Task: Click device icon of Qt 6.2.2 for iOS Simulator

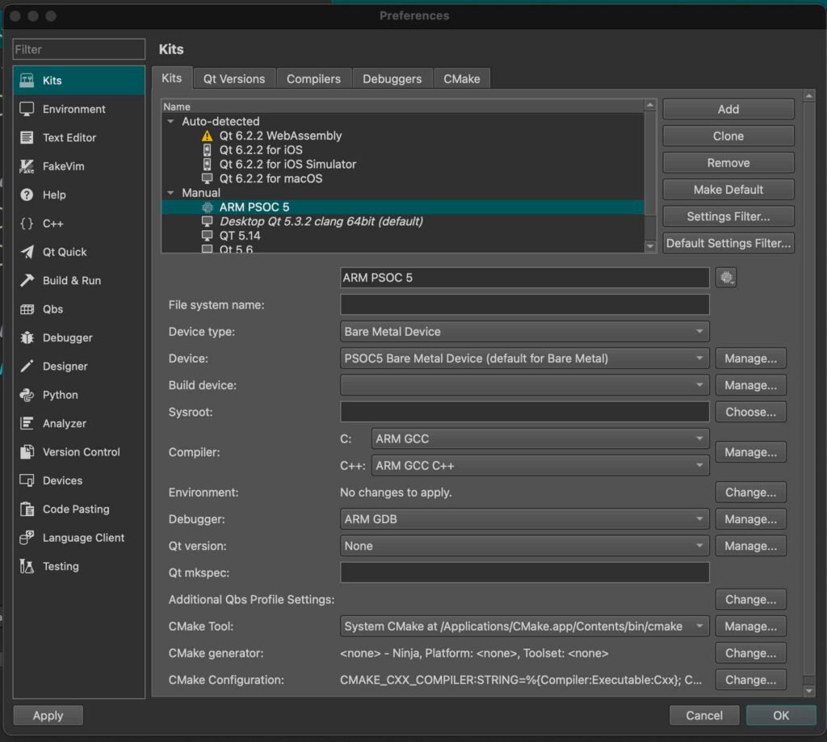Action: click(208, 165)
